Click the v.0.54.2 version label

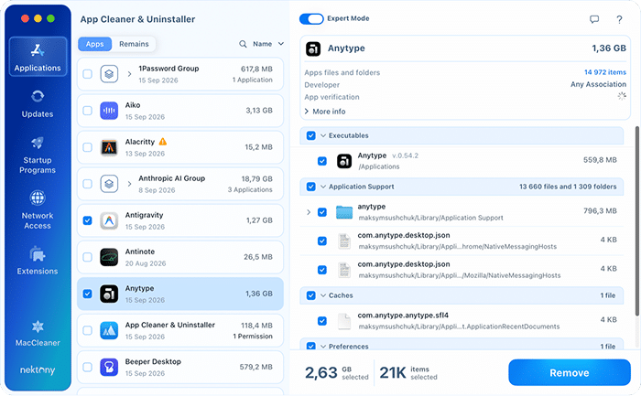405,156
